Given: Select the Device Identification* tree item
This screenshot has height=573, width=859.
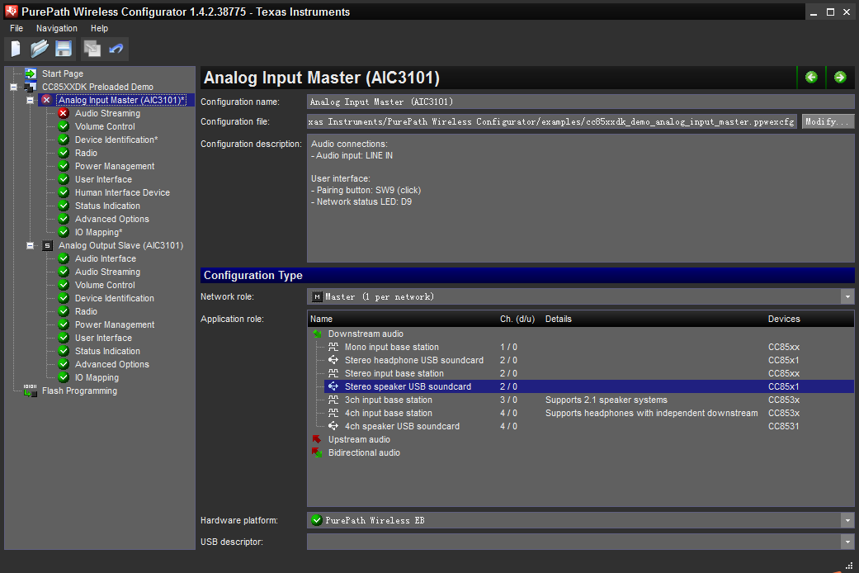Looking at the screenshot, I should (x=116, y=140).
